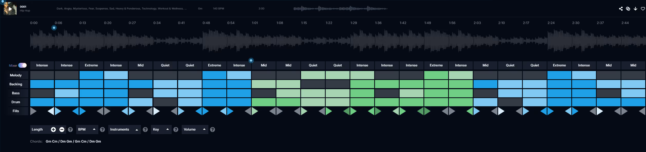Select the Melody row label
This screenshot has height=152, width=646.
coord(16,75)
